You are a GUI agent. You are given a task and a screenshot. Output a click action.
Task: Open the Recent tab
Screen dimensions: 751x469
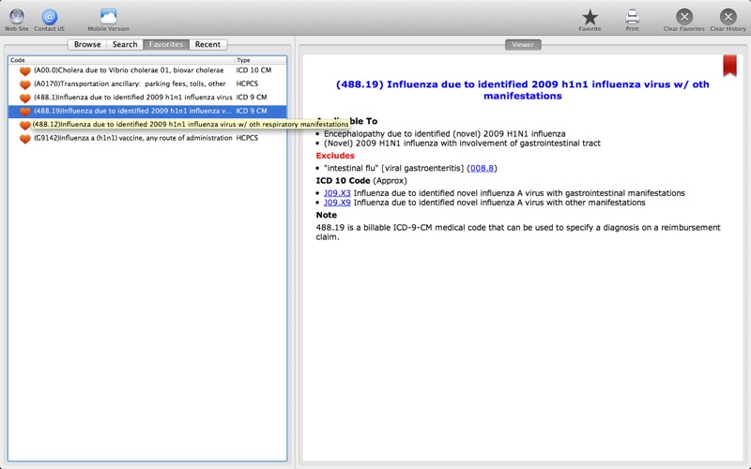pyautogui.click(x=207, y=44)
